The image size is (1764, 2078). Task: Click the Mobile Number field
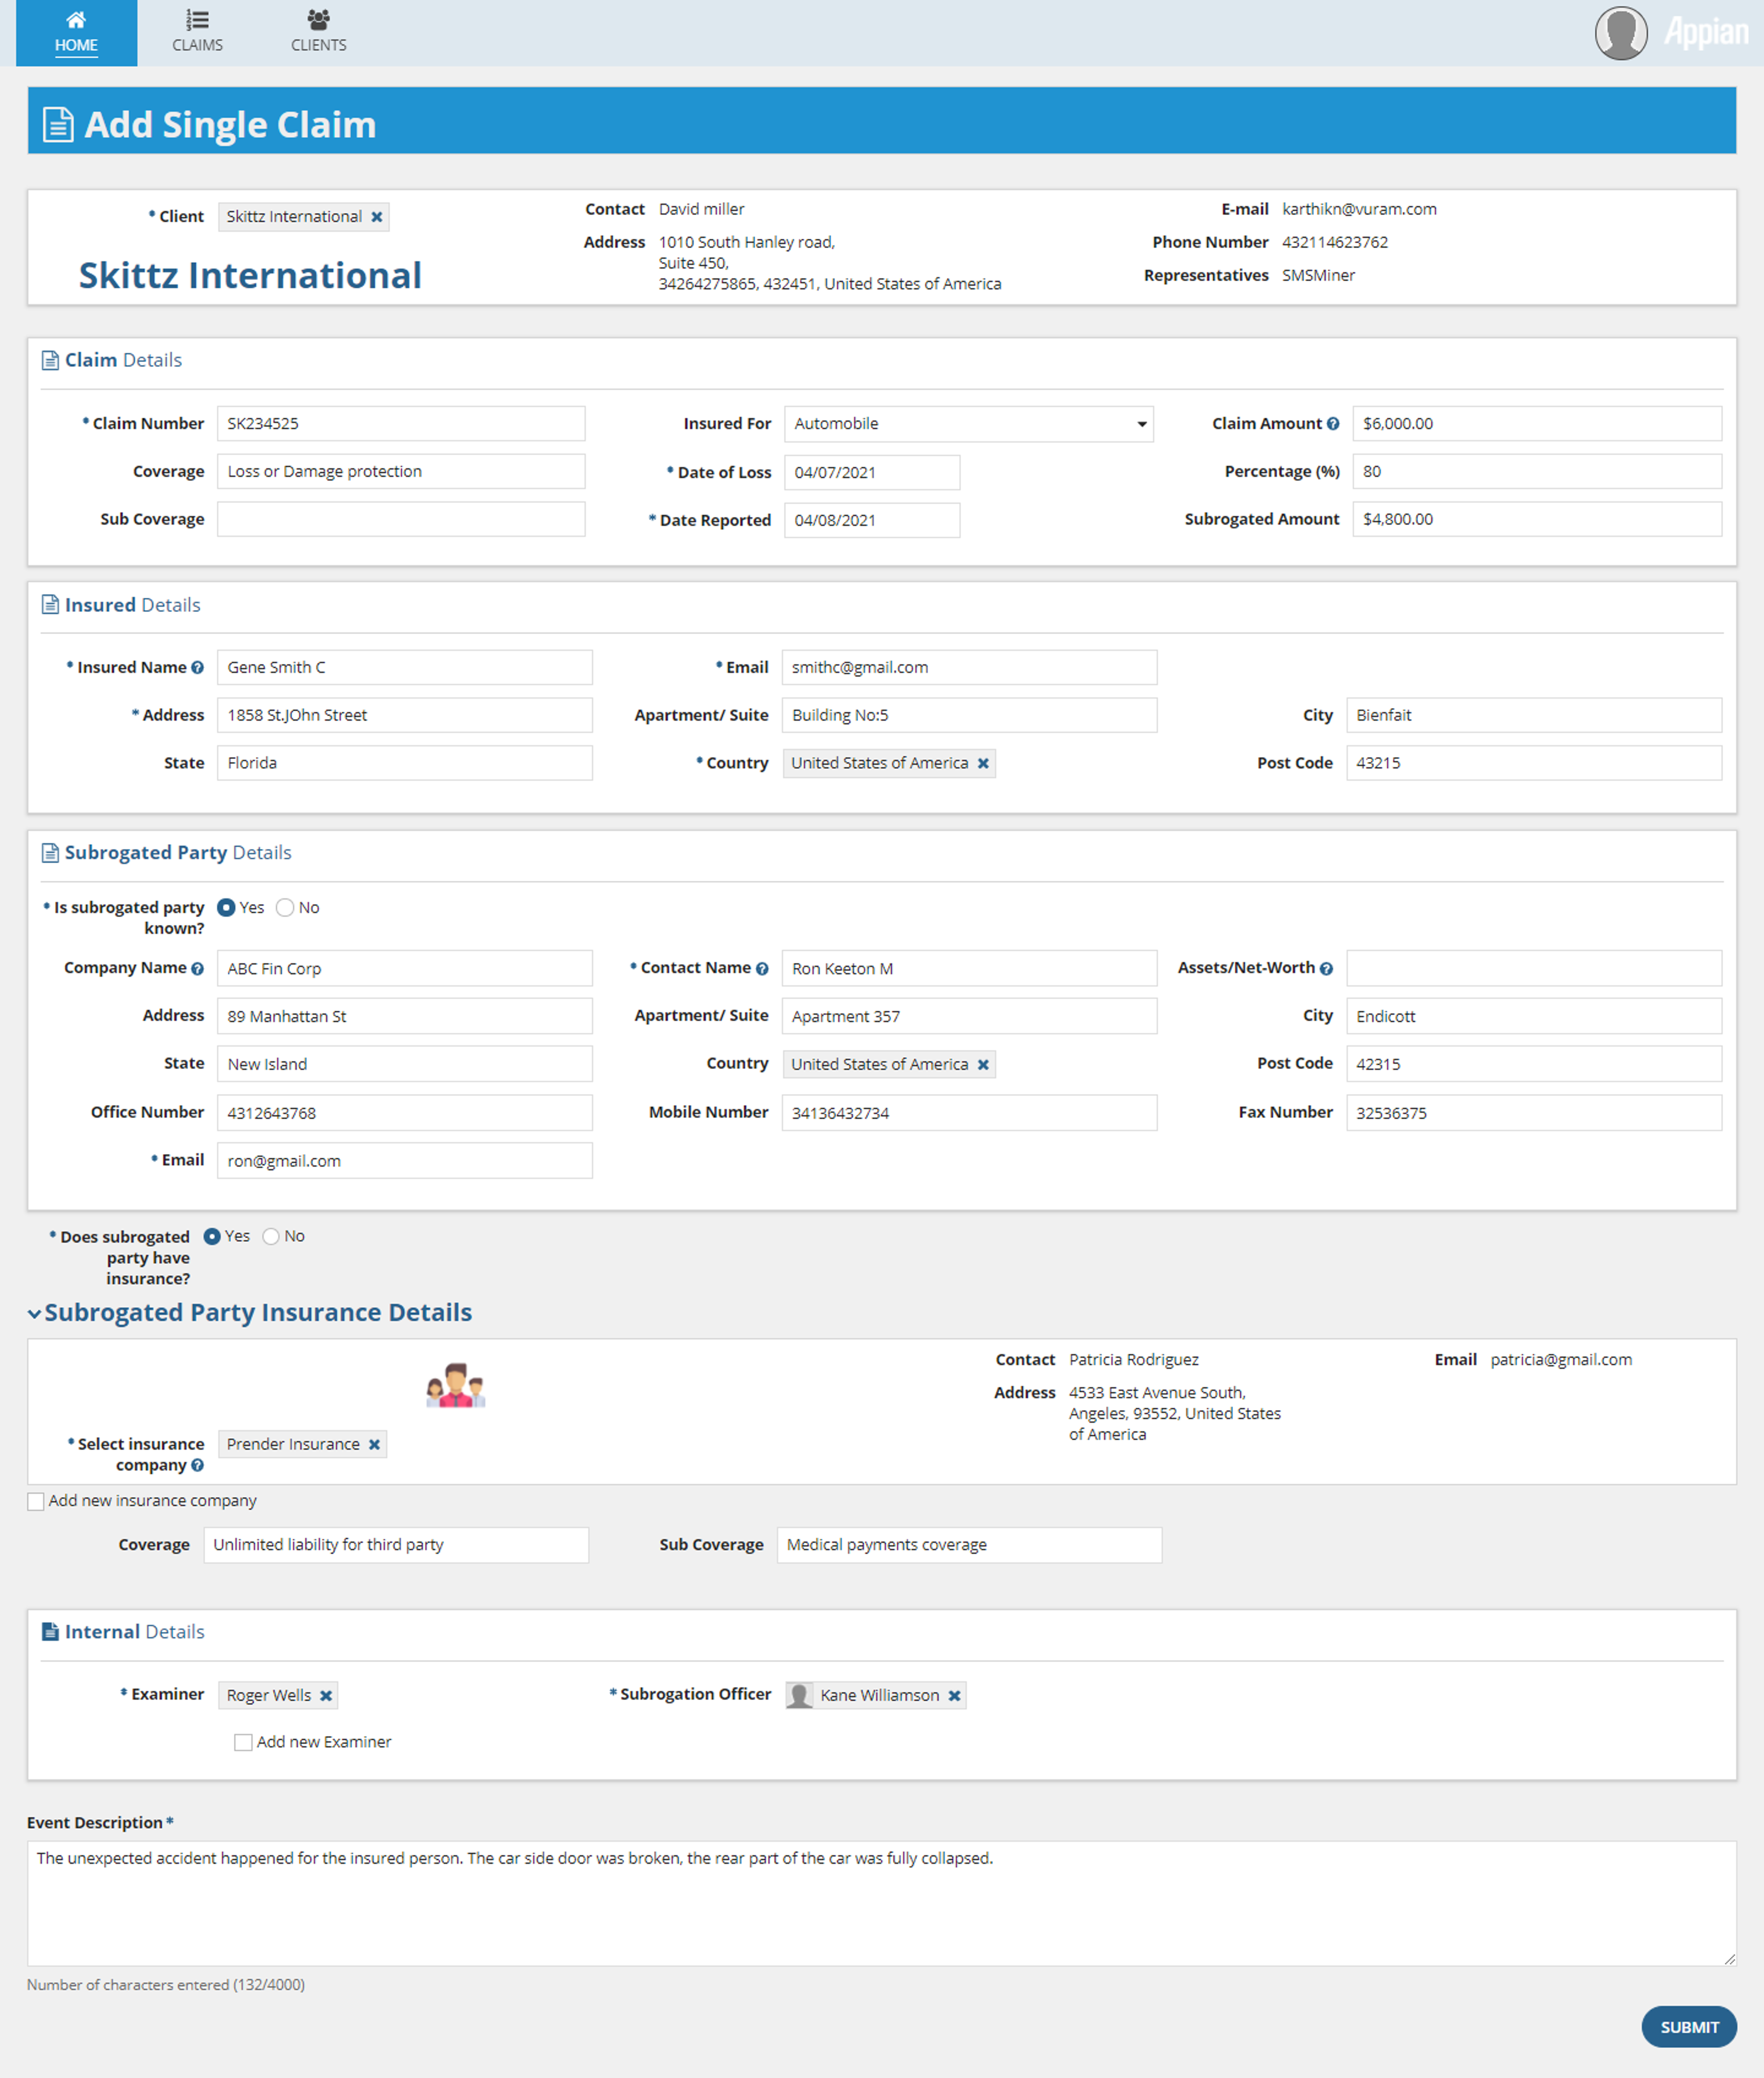click(969, 1114)
